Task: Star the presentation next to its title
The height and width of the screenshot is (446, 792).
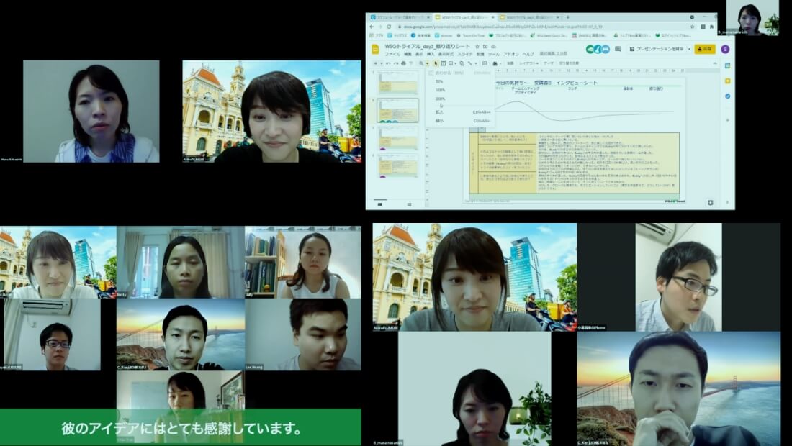Action: (x=476, y=46)
